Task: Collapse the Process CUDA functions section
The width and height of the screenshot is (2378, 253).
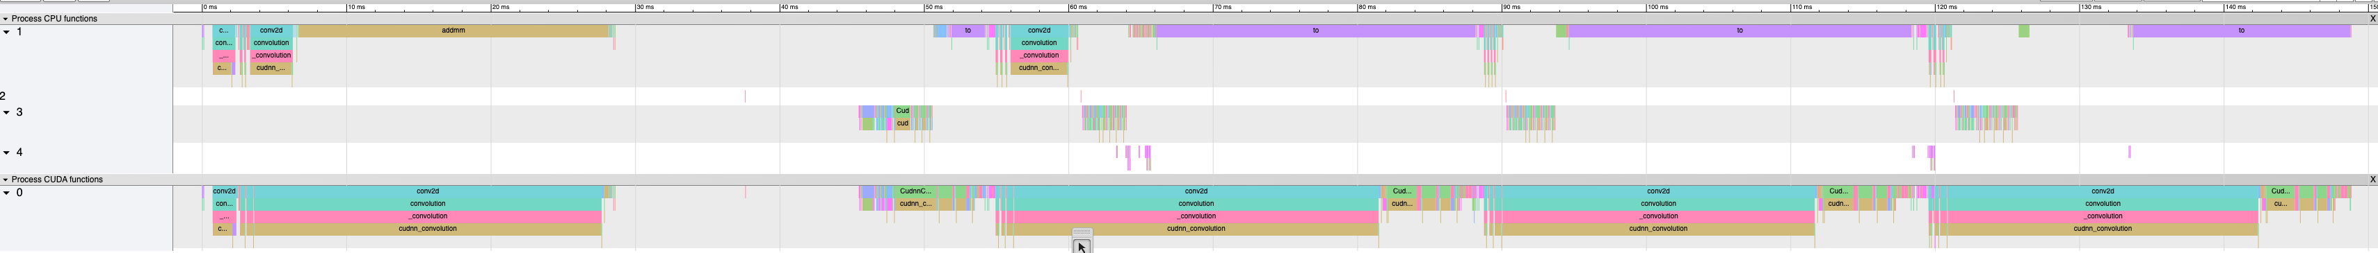Action: tap(6, 180)
